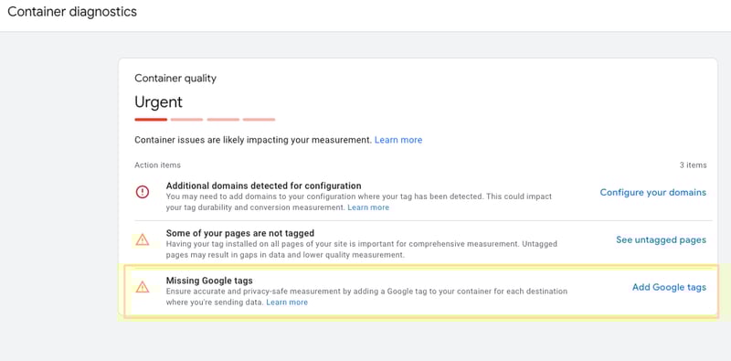731x361 pixels.
Task: Open the See untagged pages link
Action: tap(661, 239)
